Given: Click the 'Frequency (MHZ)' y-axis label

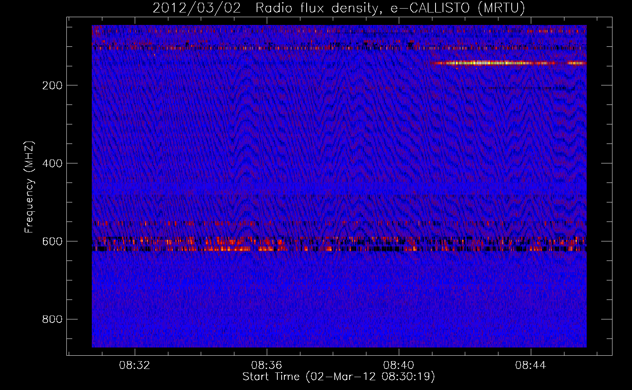Looking at the screenshot, I should pyautogui.click(x=29, y=187).
